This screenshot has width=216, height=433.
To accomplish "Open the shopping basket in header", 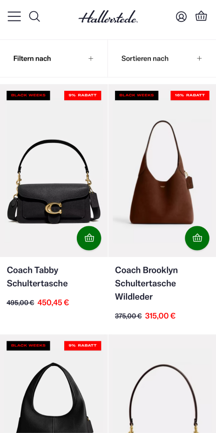I will click(x=201, y=16).
